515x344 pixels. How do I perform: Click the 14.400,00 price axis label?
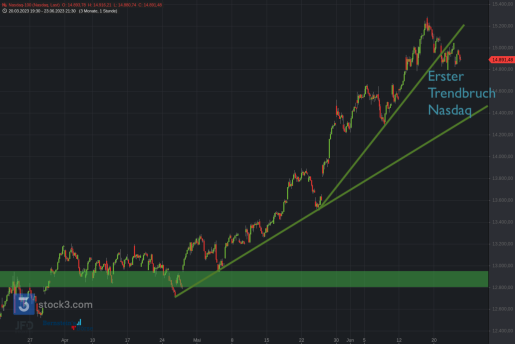pos(502,112)
